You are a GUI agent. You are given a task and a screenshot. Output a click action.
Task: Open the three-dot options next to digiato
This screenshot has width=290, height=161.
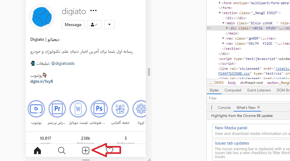click(x=93, y=10)
